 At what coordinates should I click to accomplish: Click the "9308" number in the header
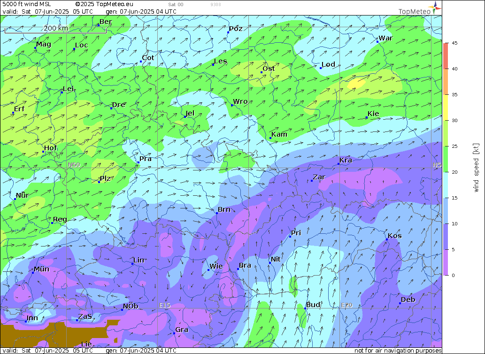point(216,5)
